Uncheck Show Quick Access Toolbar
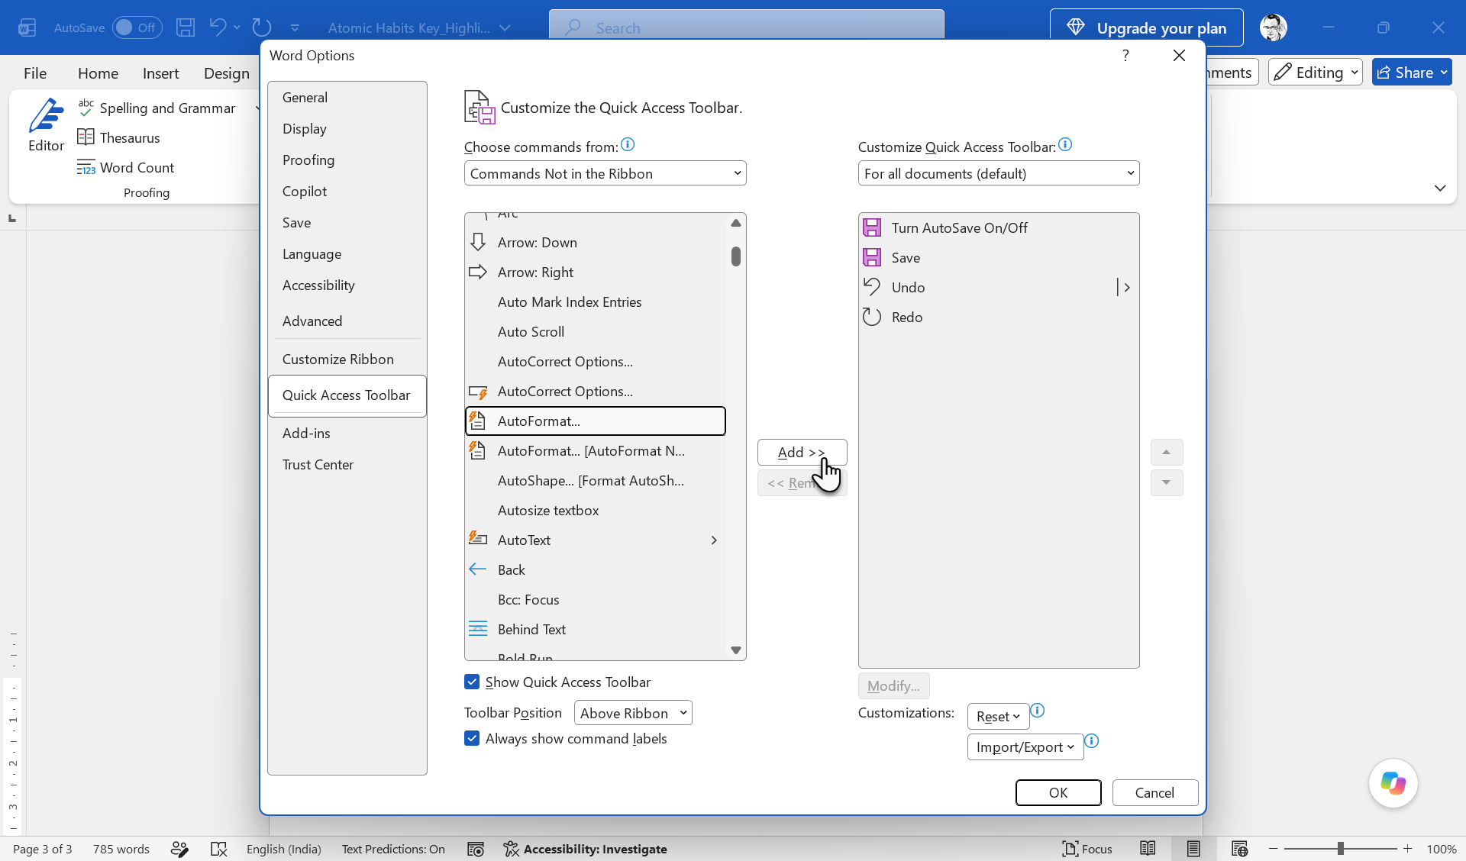The height and width of the screenshot is (861, 1466). pos(472,682)
